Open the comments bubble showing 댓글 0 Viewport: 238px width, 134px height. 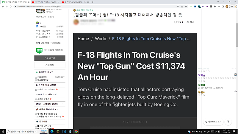178,22
